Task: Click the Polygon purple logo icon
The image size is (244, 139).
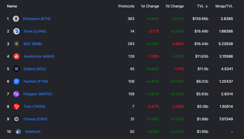Action: [x=16, y=94]
